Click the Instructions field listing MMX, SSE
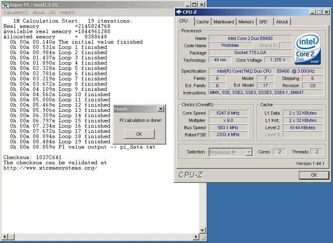Image resolution: width=333 pixels, height=243 pixels. [x=266, y=93]
